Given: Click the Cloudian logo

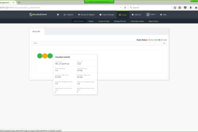Looking at the screenshot, I should tap(38, 15).
